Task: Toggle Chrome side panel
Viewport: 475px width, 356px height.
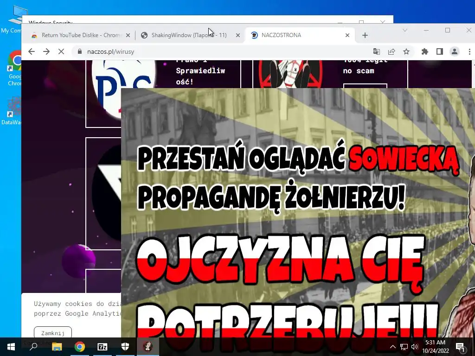Action: [x=440, y=51]
